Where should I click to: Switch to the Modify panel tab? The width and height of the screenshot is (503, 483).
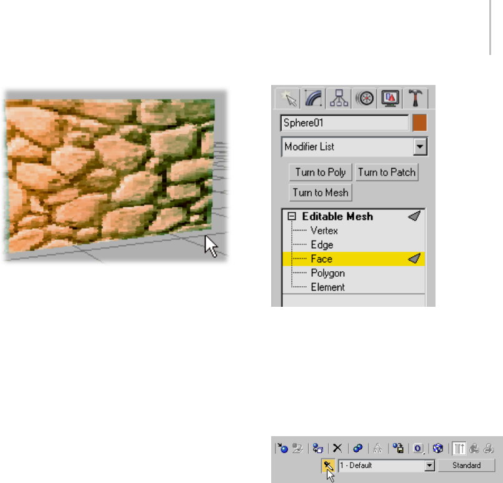[313, 98]
